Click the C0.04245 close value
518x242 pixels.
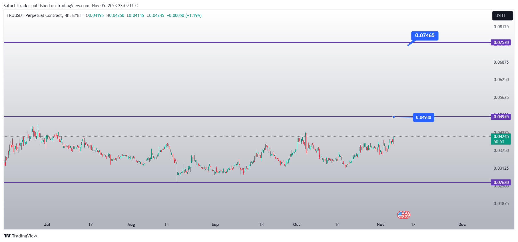pyautogui.click(x=155, y=15)
